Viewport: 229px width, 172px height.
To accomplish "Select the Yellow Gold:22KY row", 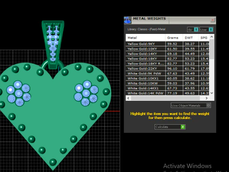I will coord(167,68).
